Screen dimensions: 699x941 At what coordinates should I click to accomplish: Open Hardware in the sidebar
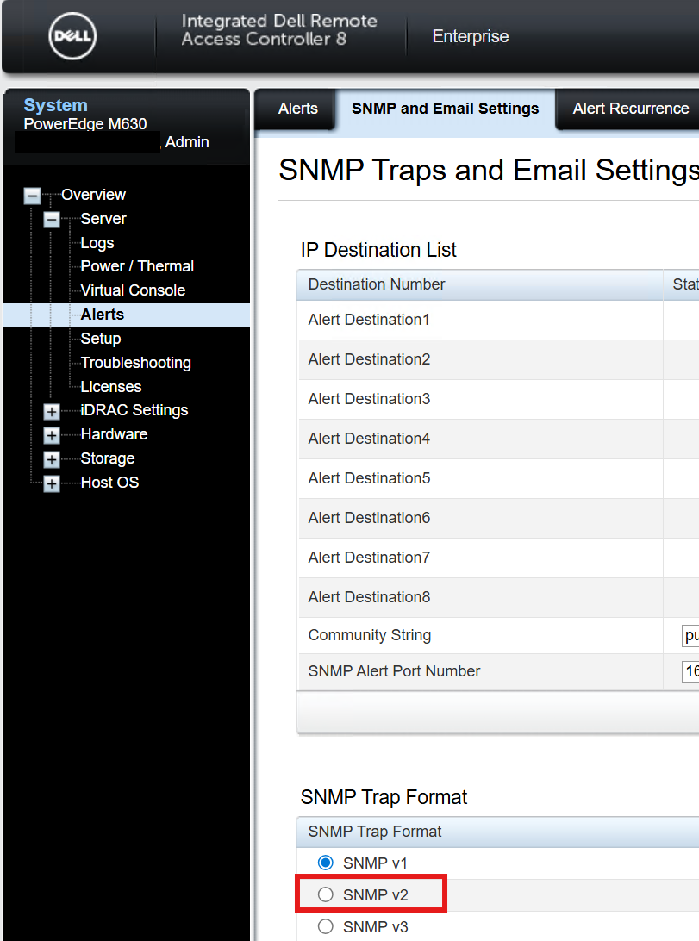[x=114, y=434]
